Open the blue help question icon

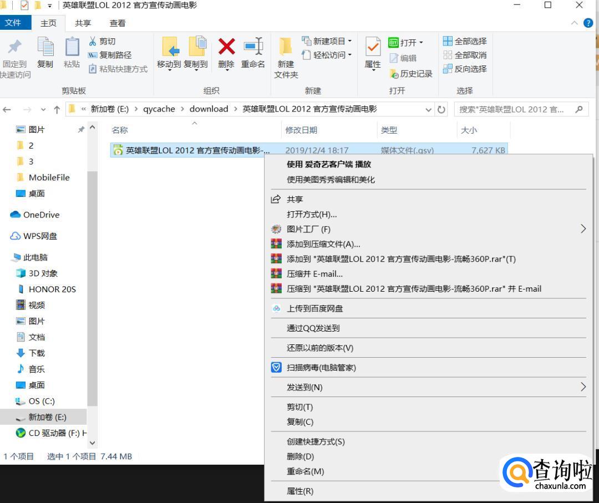[x=588, y=23]
